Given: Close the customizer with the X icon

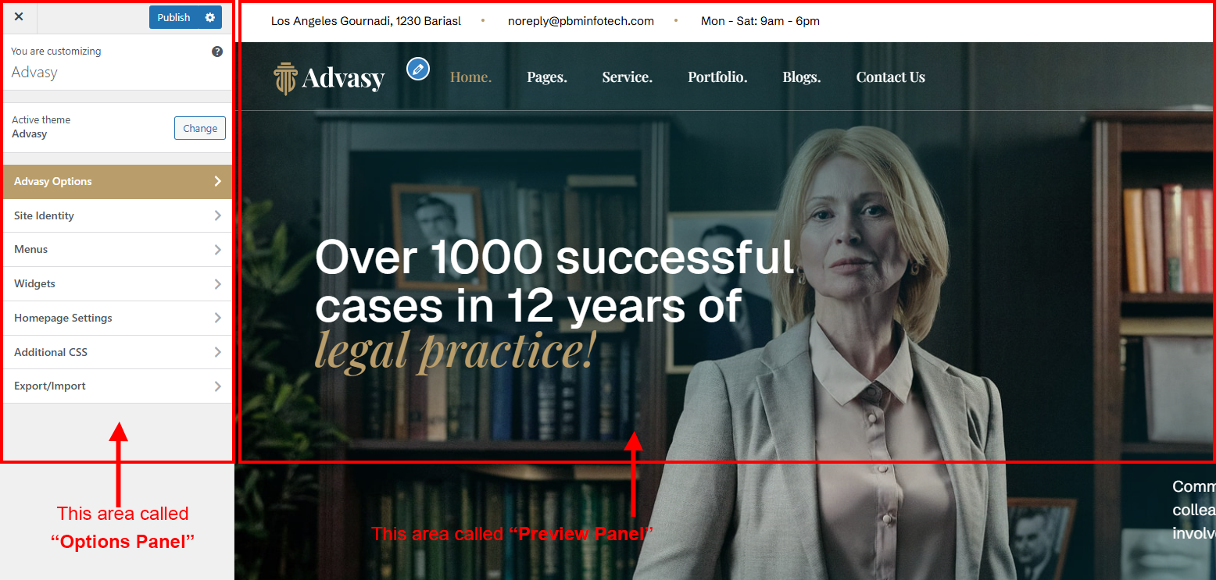Looking at the screenshot, I should click(x=19, y=16).
